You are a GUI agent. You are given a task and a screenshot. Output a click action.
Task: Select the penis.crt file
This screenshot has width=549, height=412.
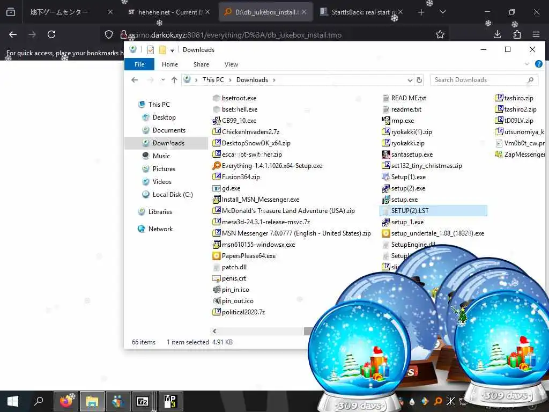[x=229, y=278]
